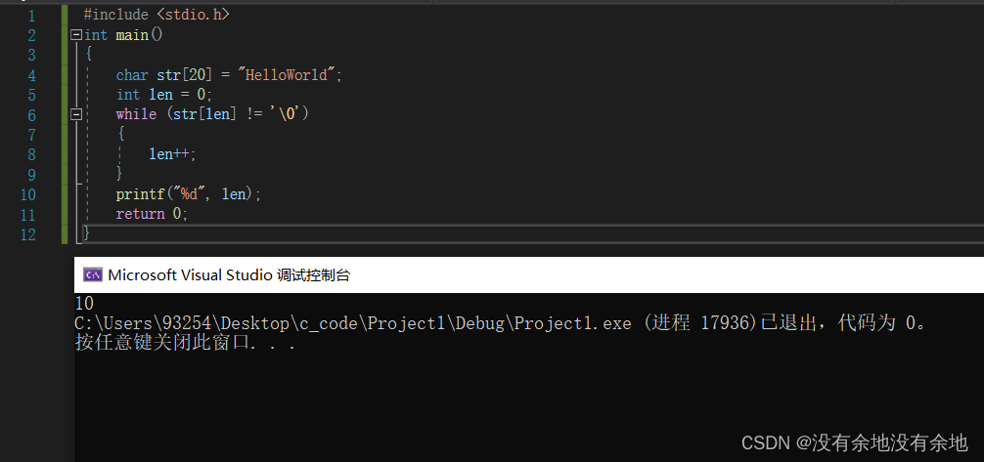
Task: Click the printf statement line
Action: click(x=188, y=194)
